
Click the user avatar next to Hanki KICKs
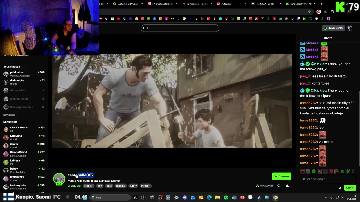point(350,28)
